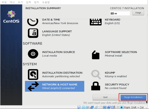149x109 pixels.
Task: Open the INSTALLATION DESTINATION label
Action: [x=62, y=73]
